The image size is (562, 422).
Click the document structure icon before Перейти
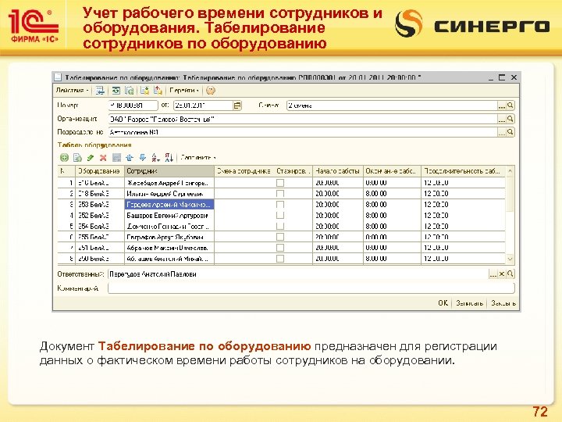(158, 91)
